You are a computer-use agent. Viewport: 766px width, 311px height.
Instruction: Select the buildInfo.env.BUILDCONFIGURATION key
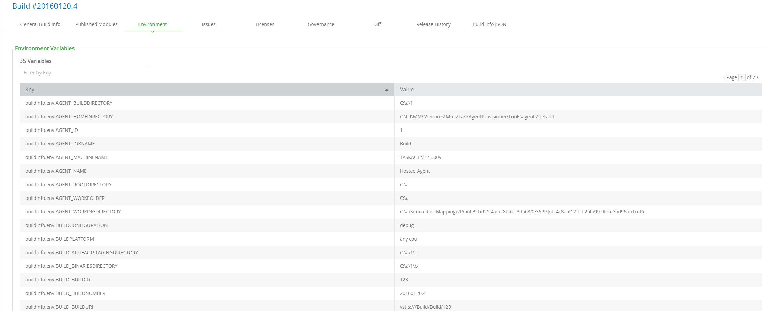point(66,225)
